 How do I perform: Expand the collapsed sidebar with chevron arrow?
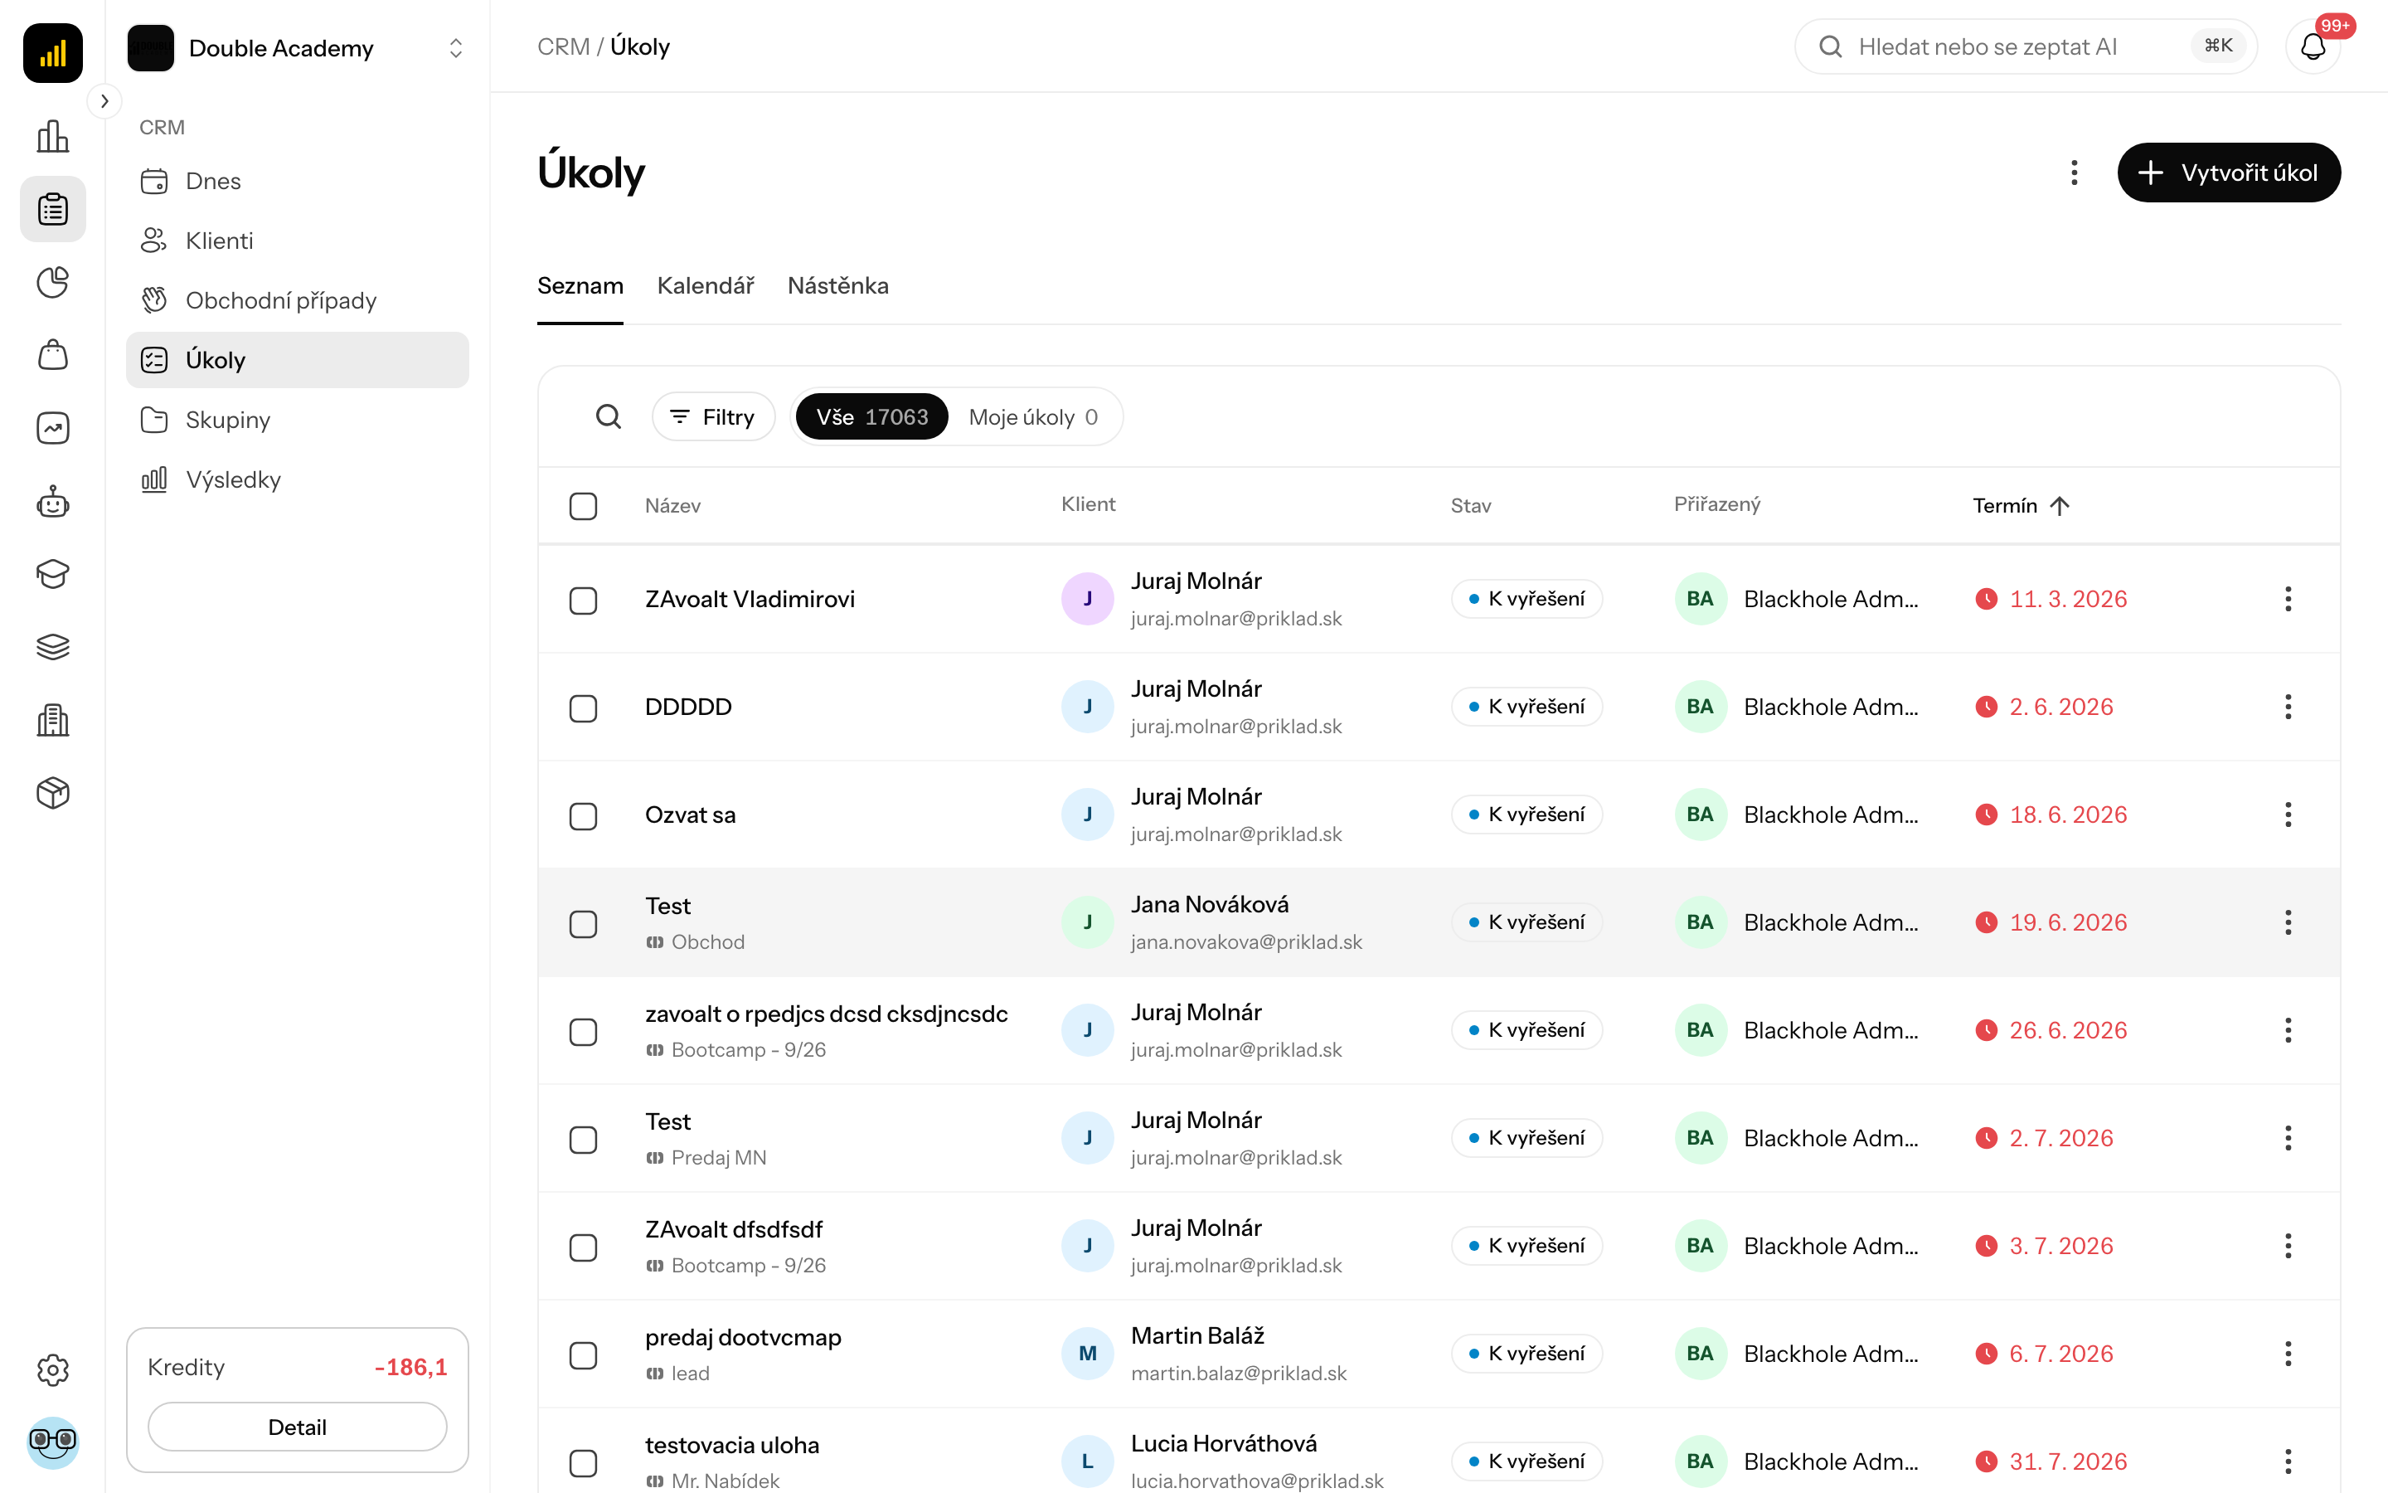(104, 100)
